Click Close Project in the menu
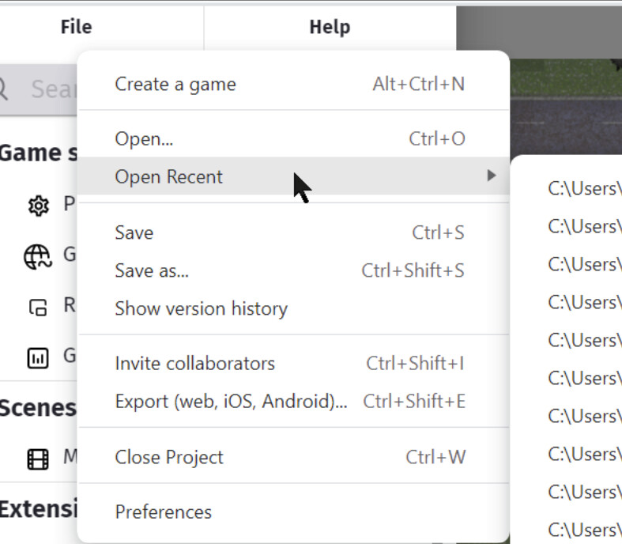Viewport: 622px width, 544px height. coord(169,457)
